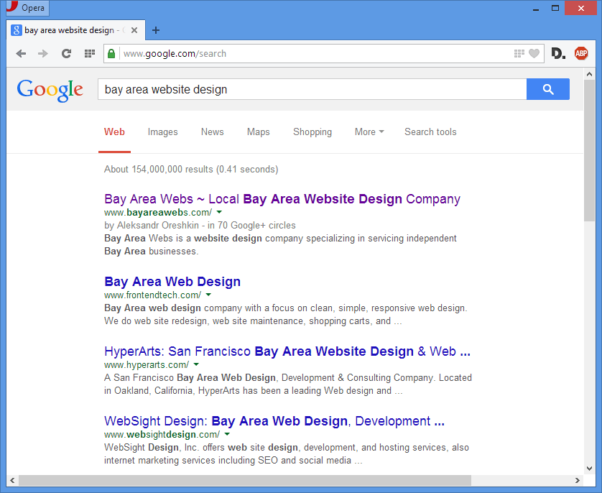The height and width of the screenshot is (493, 602).
Task: Expand the More dropdown
Action: point(369,132)
